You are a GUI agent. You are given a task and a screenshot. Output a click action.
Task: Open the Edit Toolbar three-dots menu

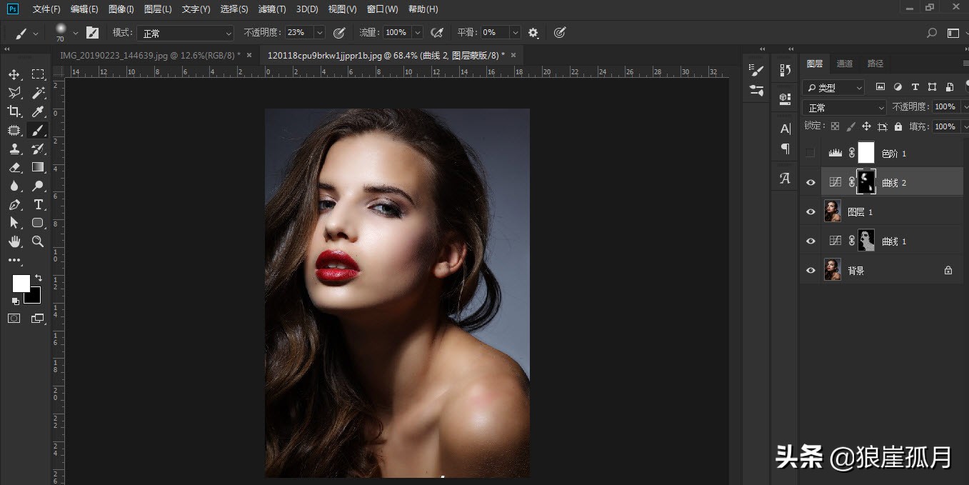[14, 261]
